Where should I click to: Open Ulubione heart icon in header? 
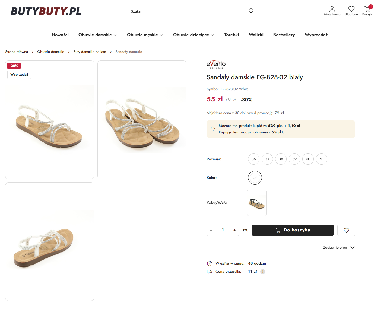tap(351, 9)
